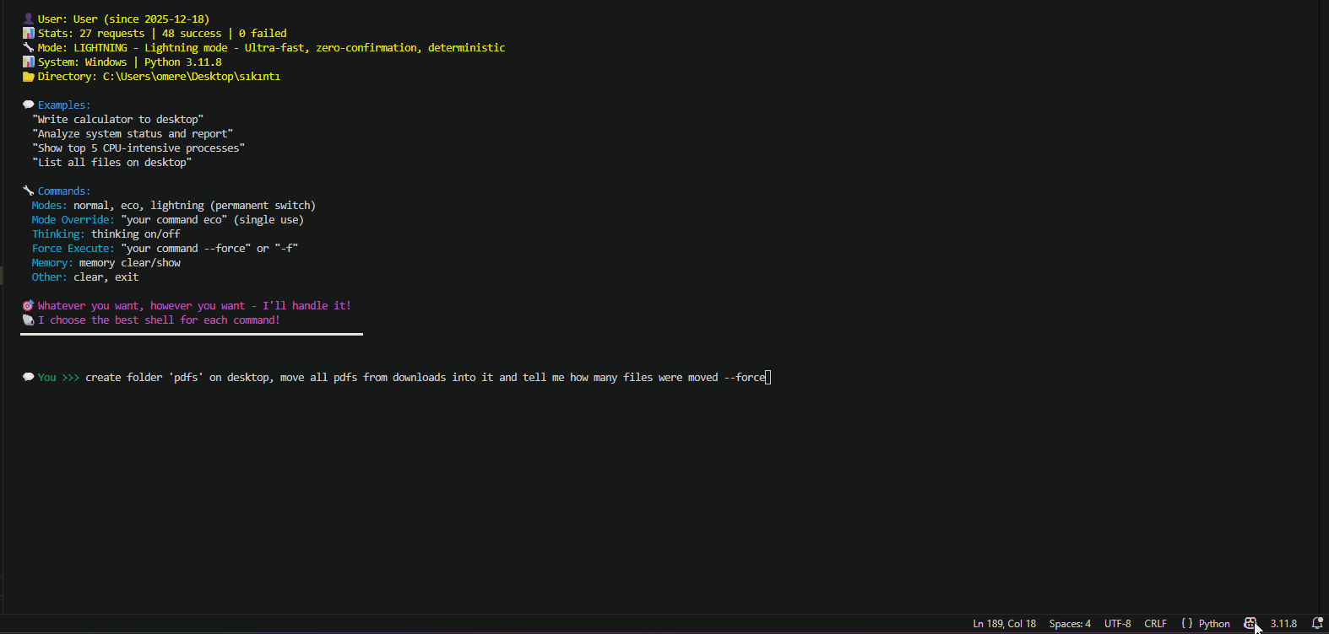This screenshot has height=634, width=1329.
Task: Click the '--force' flag at prompt end
Action: 745,378
